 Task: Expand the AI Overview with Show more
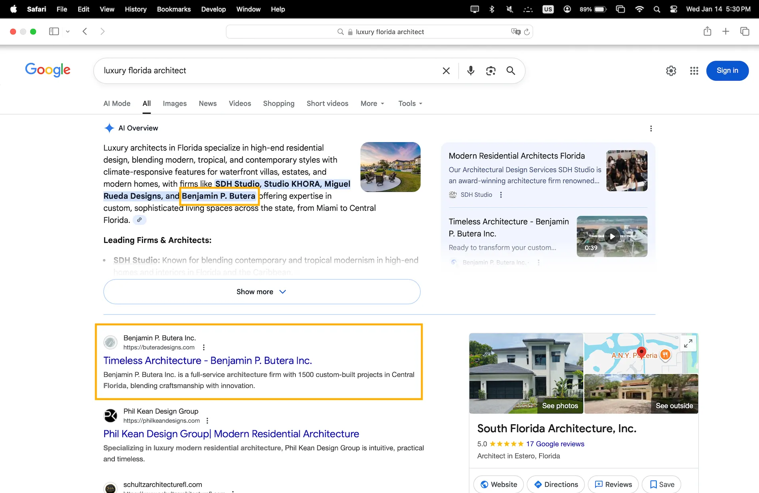262,292
